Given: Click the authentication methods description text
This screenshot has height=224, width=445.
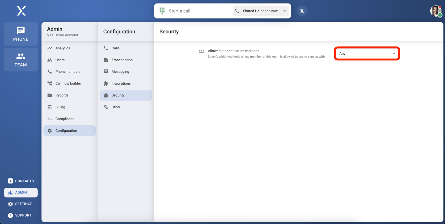Looking at the screenshot, I should click(266, 56).
